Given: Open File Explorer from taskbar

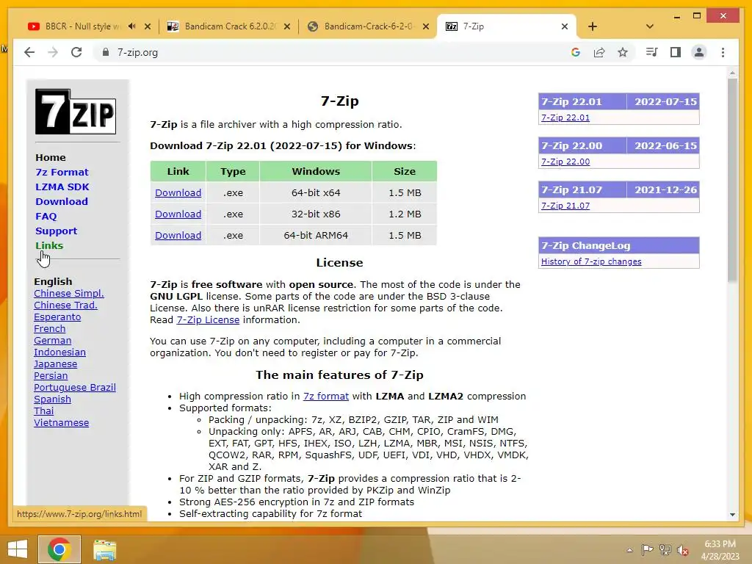Looking at the screenshot, I should click(104, 549).
